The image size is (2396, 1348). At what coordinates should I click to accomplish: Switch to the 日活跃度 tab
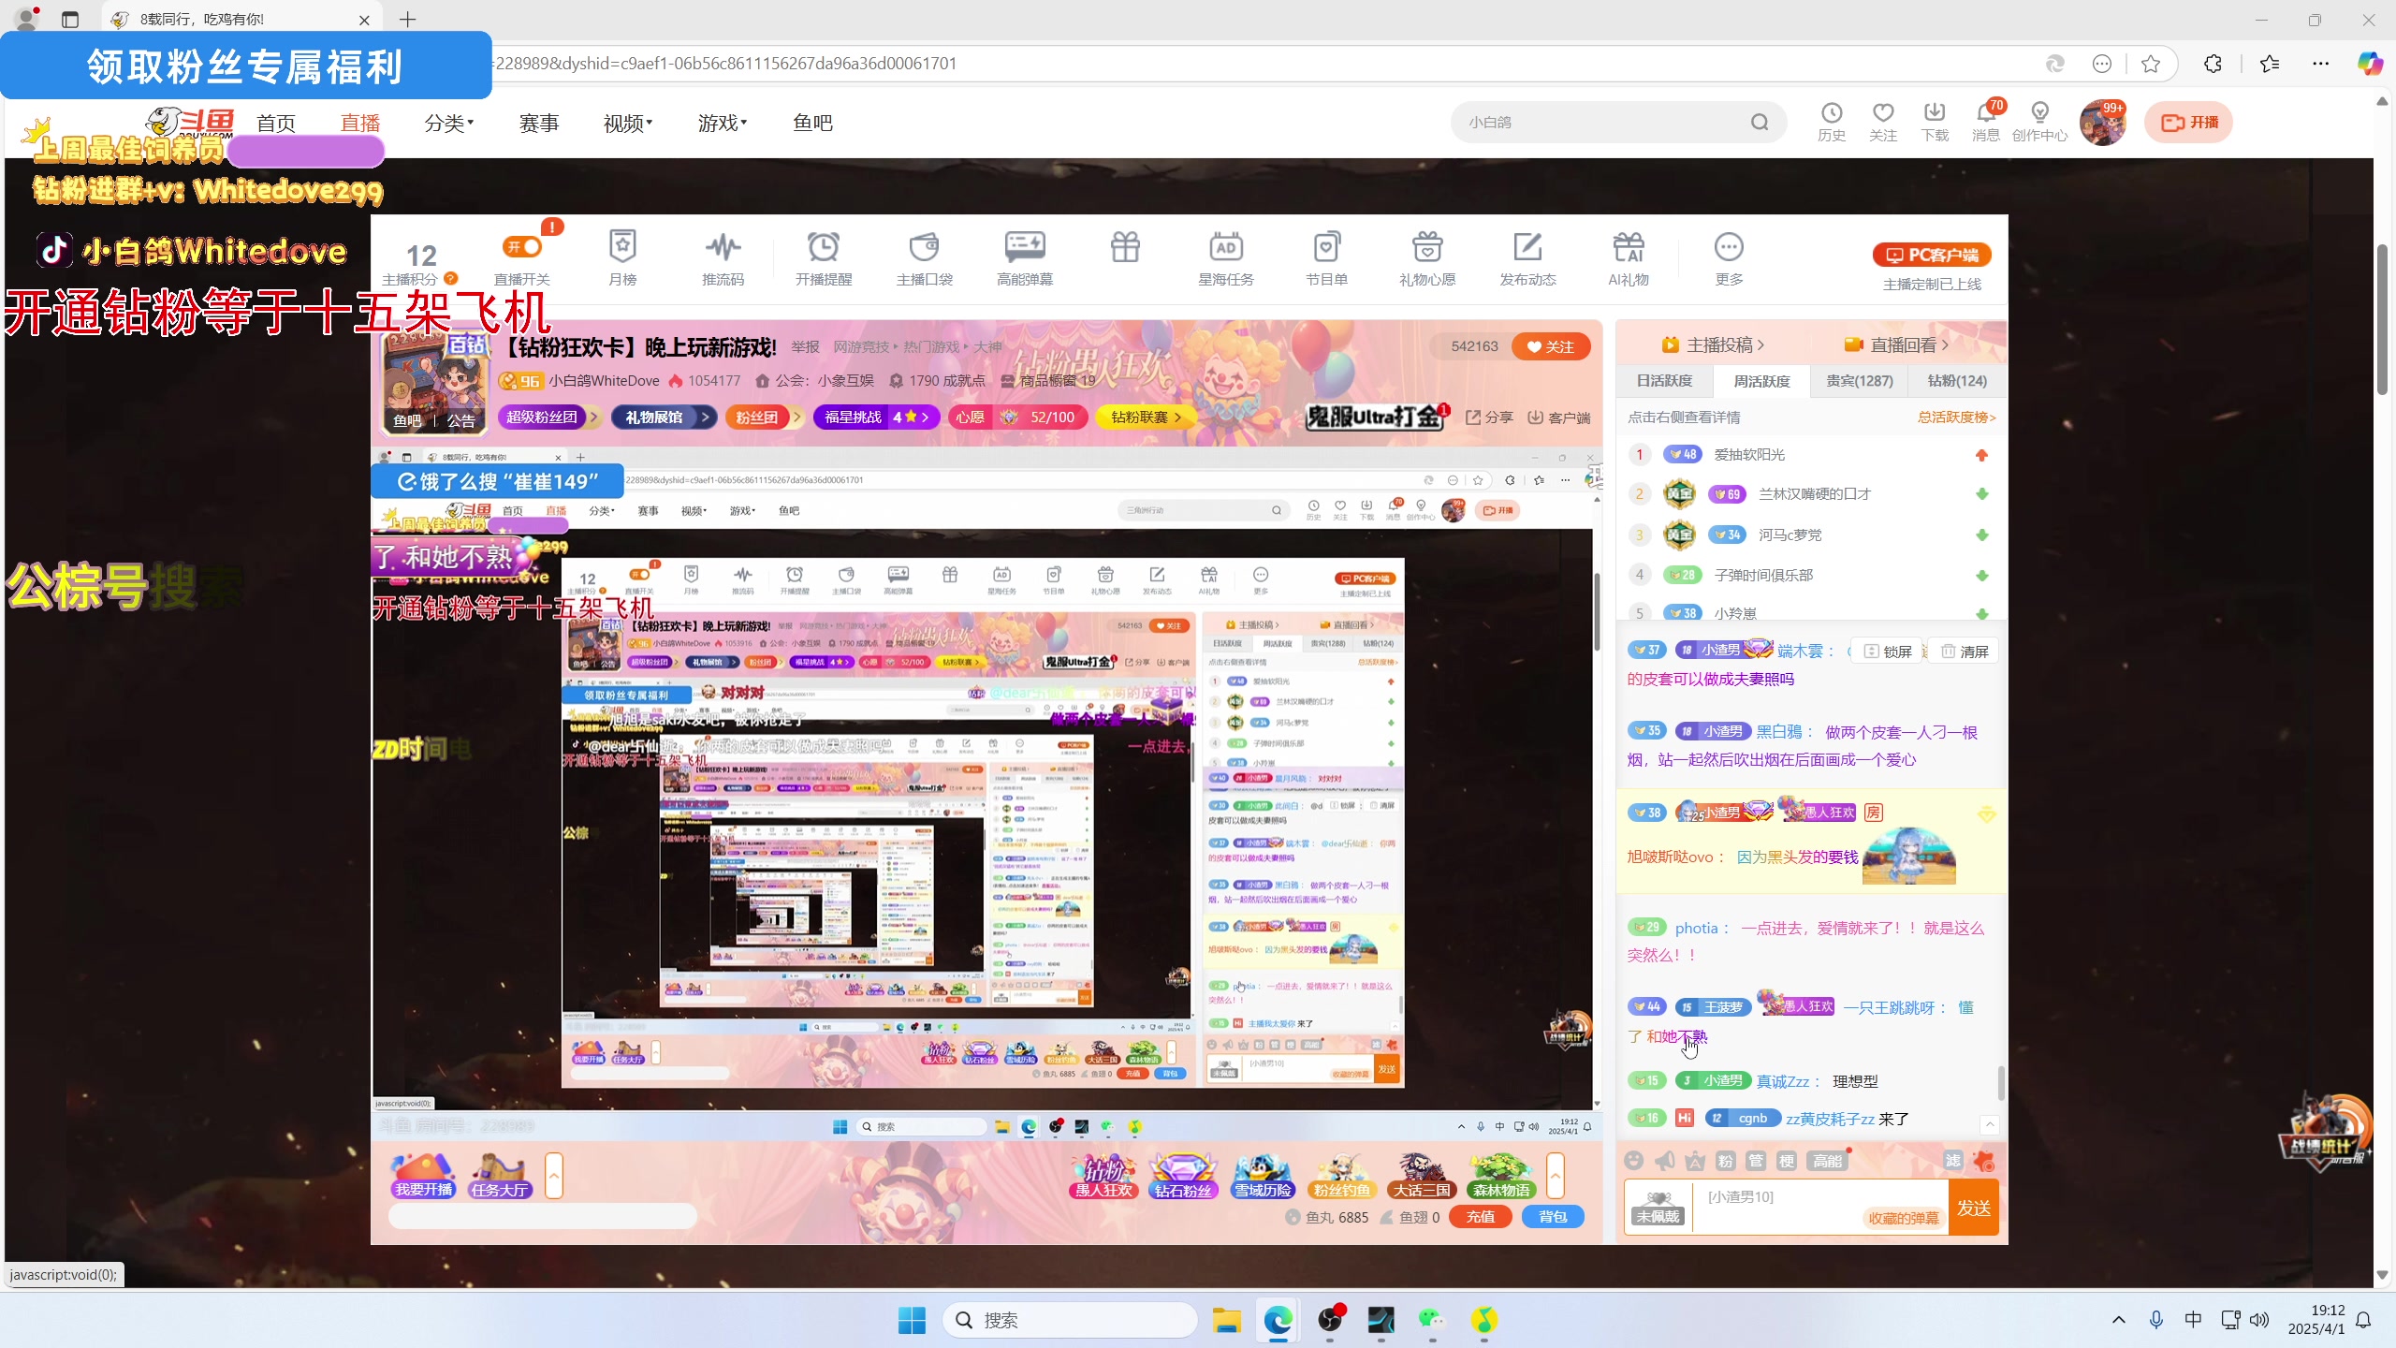pyautogui.click(x=1664, y=381)
